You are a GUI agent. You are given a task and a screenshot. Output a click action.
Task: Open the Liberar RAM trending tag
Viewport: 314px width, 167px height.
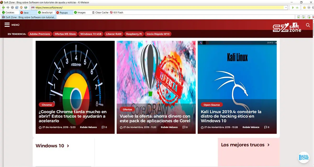click(114, 34)
